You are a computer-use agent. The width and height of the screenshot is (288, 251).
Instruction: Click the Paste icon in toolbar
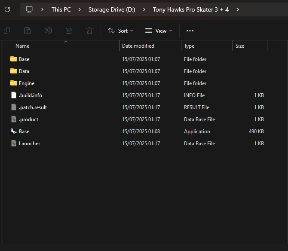pyautogui.click(x=28, y=31)
